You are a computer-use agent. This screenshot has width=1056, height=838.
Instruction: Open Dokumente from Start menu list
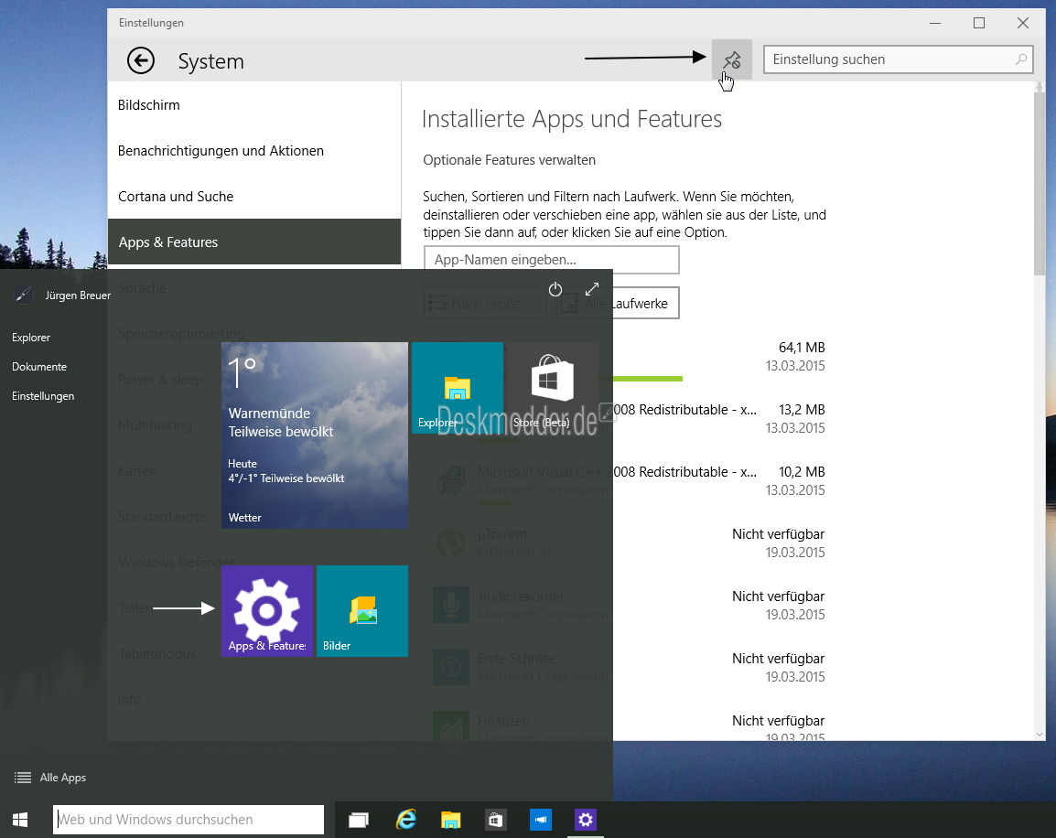[x=39, y=367]
